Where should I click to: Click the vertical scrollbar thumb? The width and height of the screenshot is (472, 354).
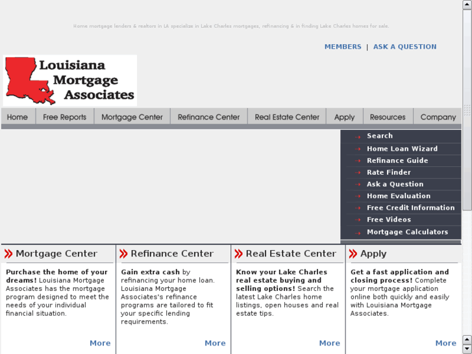click(467, 110)
